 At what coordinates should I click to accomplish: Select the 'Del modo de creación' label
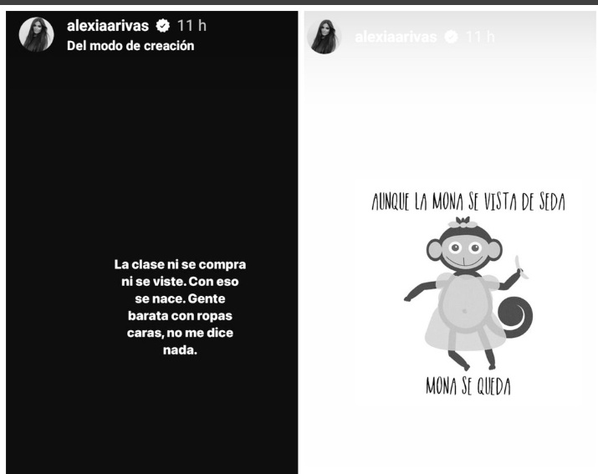130,46
